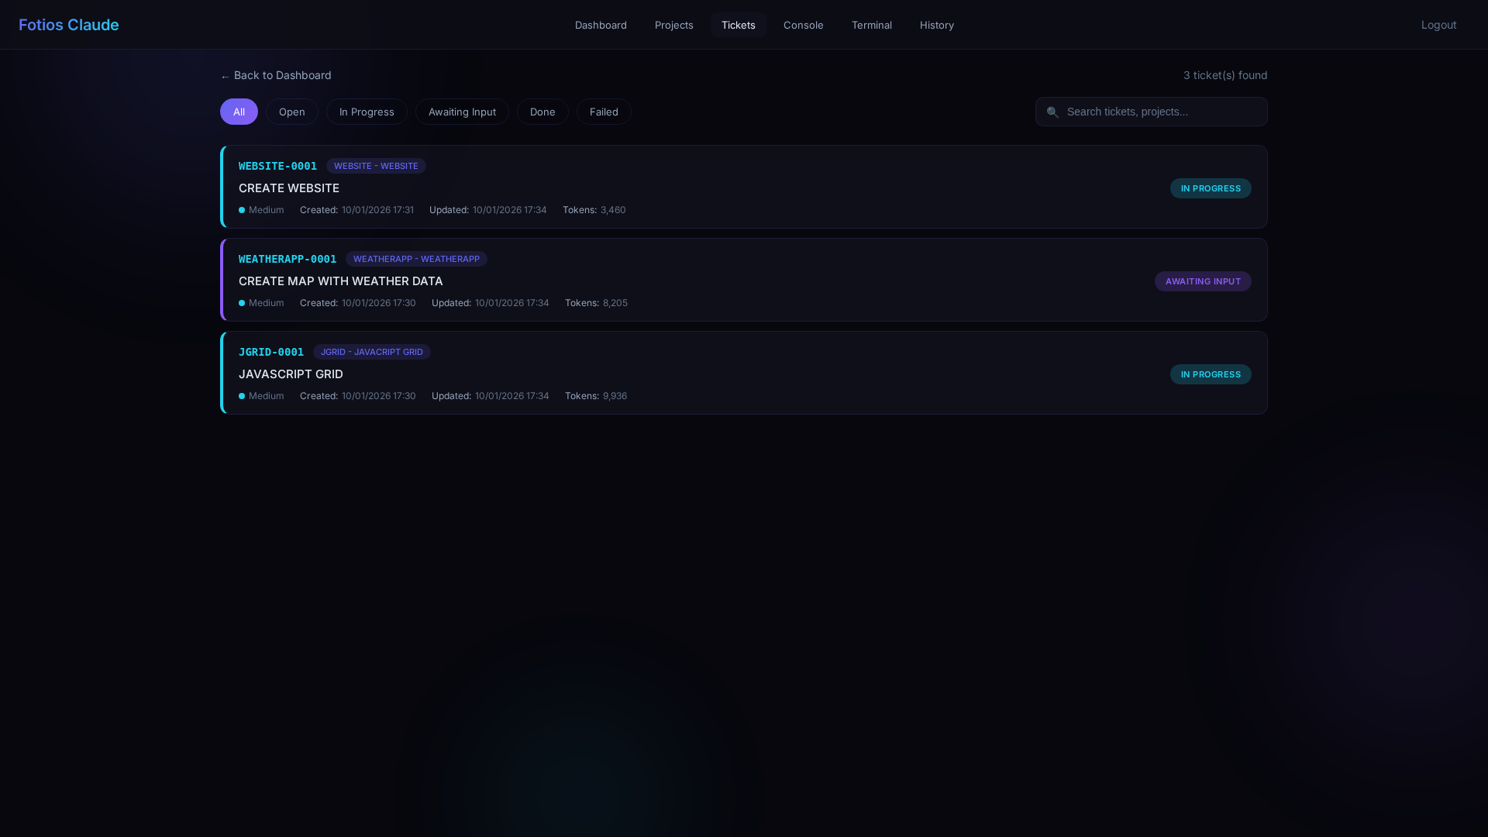The width and height of the screenshot is (1488, 837).
Task: Go back to Dashboard link
Action: click(276, 75)
